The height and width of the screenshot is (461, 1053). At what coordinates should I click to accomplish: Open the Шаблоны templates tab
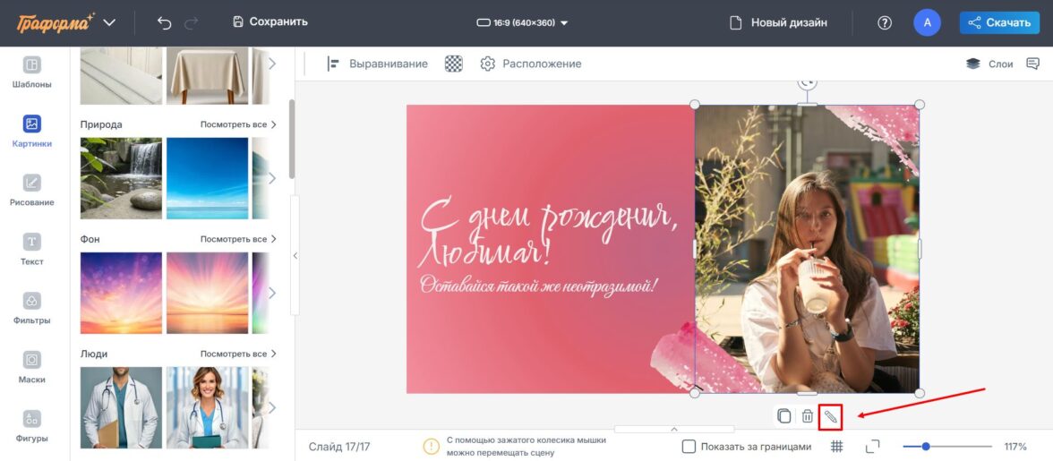[x=31, y=73]
